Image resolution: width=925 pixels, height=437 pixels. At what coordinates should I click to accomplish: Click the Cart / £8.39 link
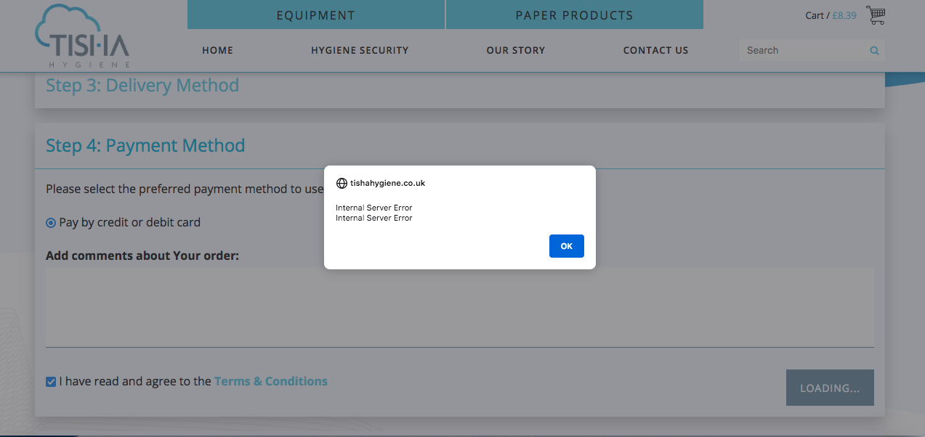click(x=831, y=15)
